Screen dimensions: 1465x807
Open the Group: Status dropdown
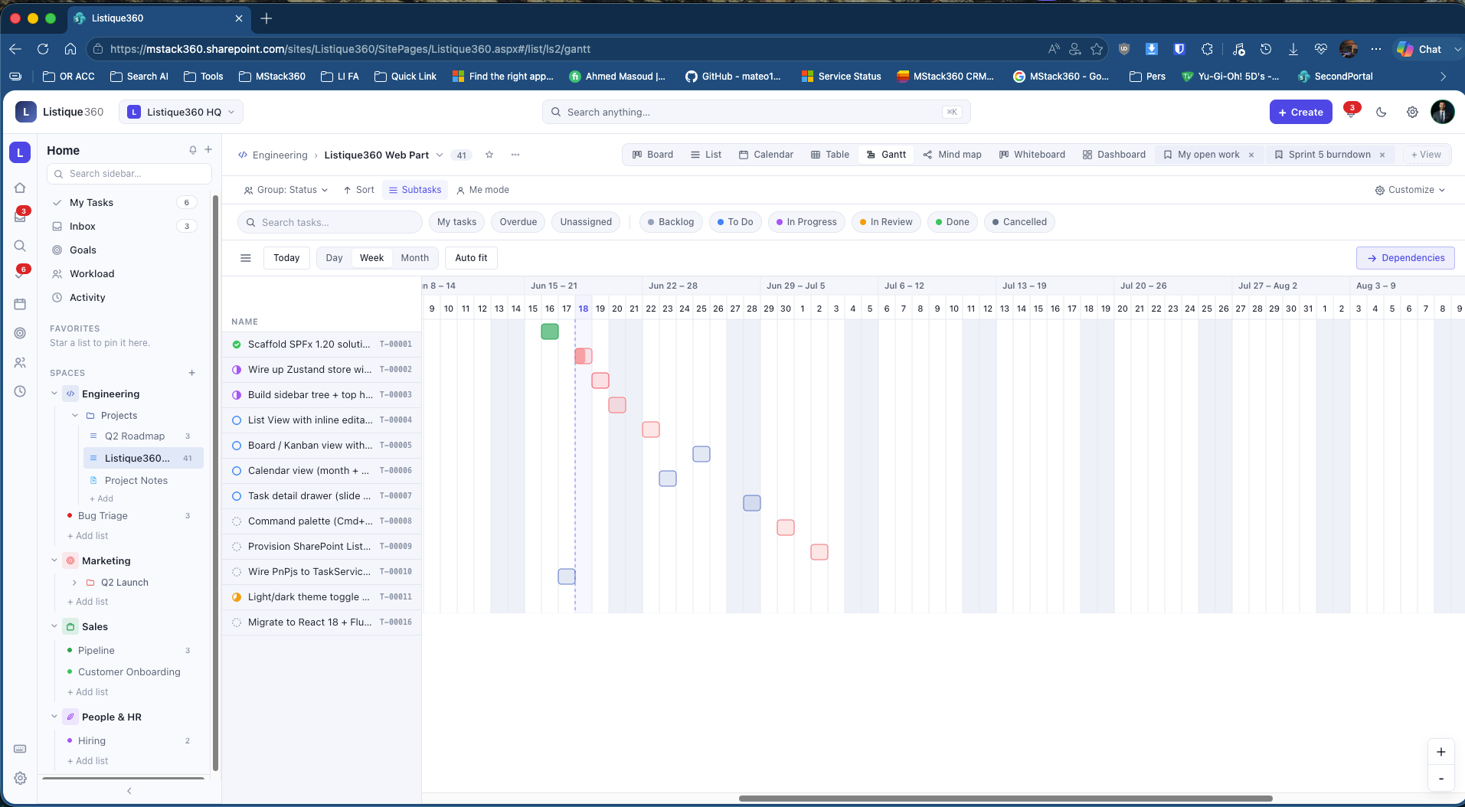286,190
